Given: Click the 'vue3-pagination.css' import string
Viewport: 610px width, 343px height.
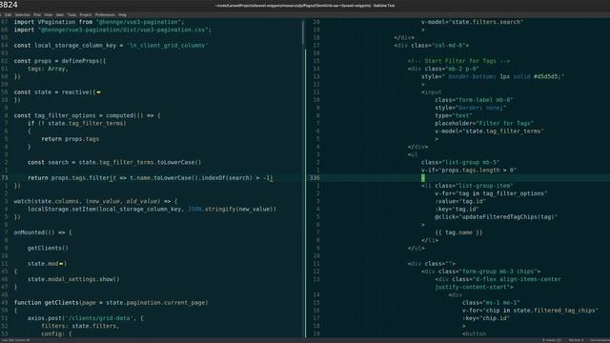Looking at the screenshot, I should [125, 30].
